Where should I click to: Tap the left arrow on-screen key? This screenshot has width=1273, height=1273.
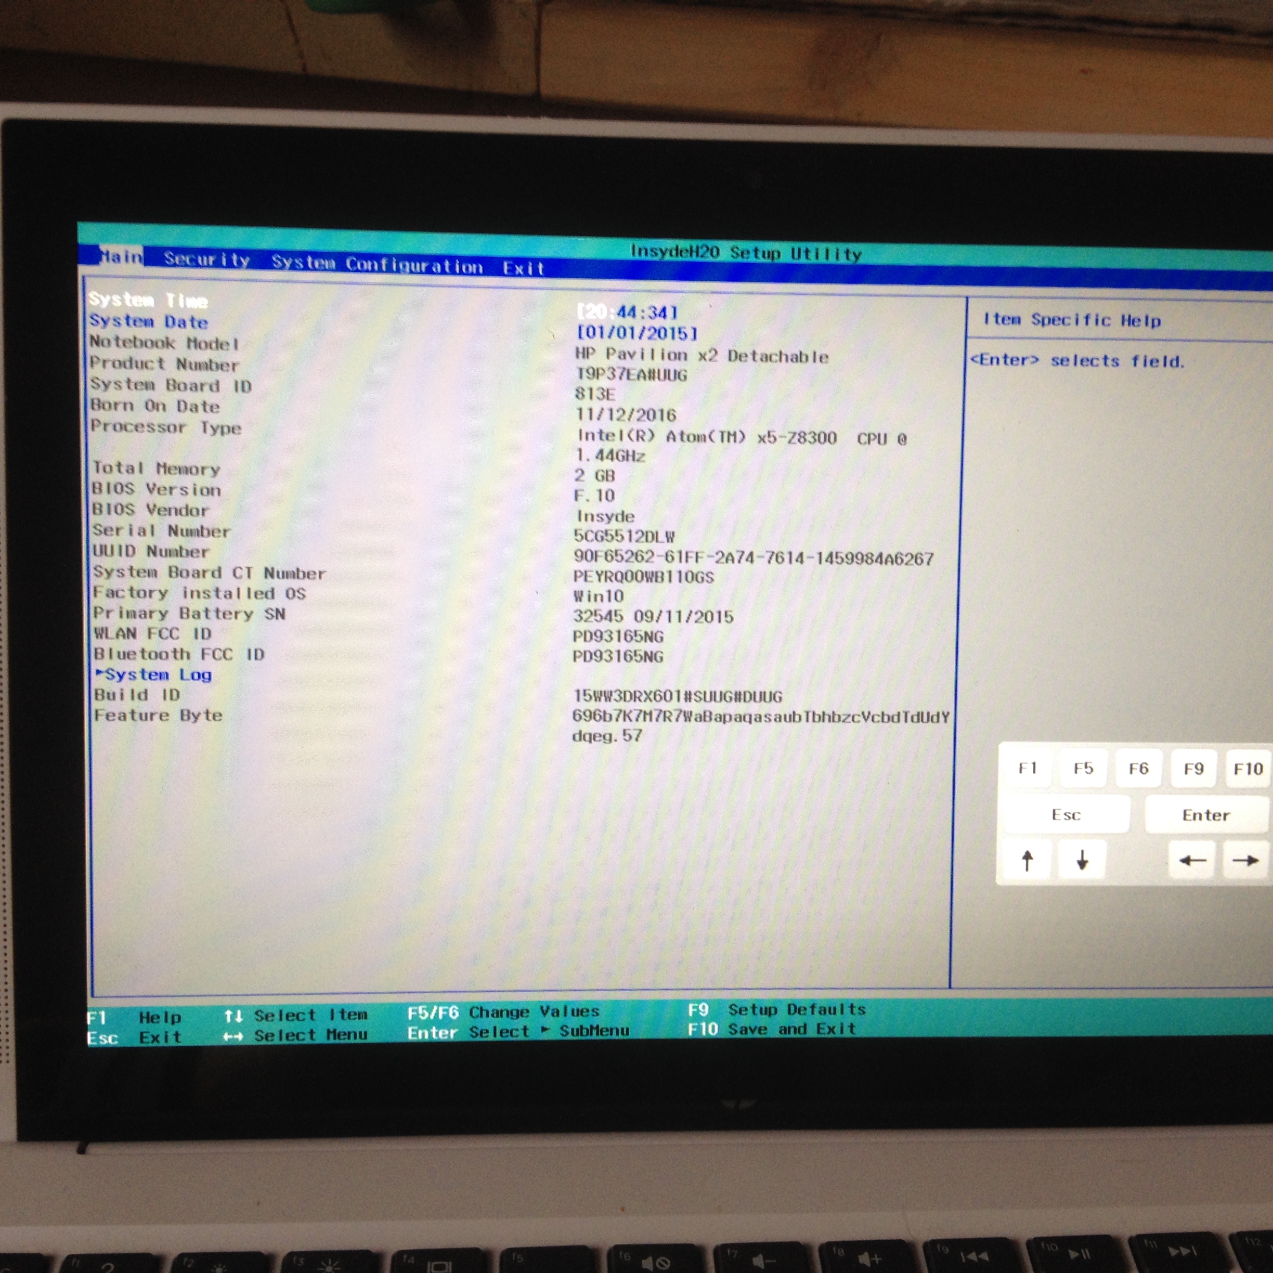coord(1191,860)
